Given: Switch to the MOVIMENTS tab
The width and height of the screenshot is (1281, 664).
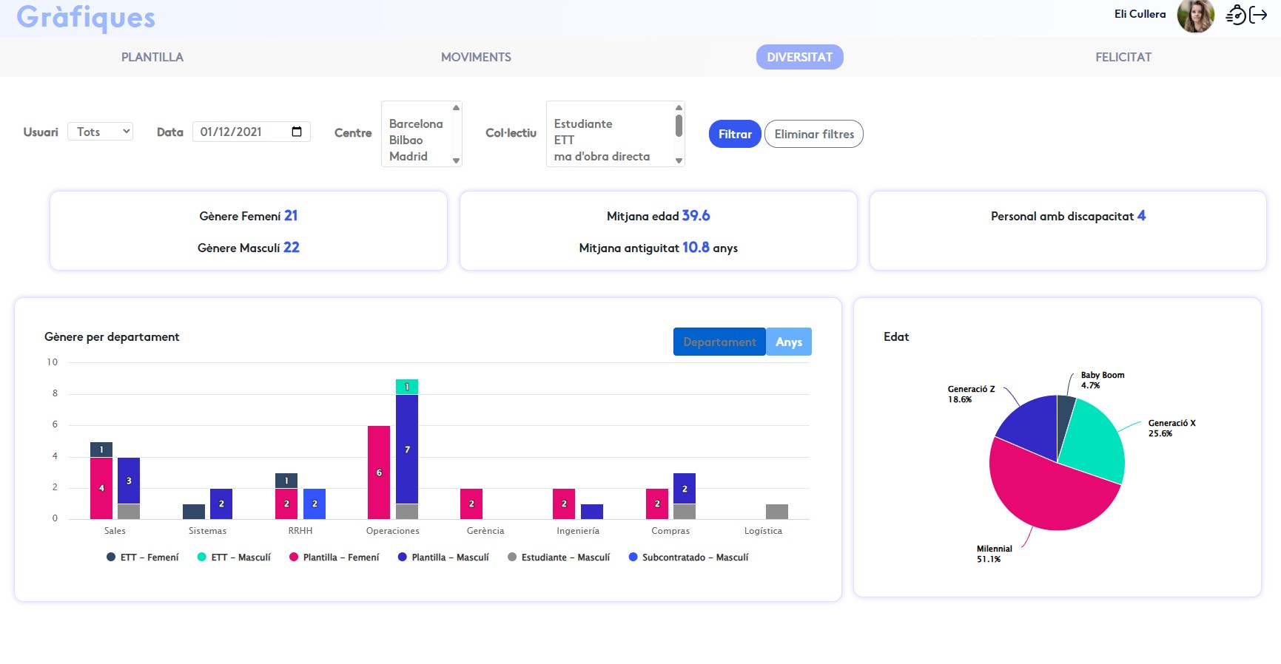Looking at the screenshot, I should 476,57.
